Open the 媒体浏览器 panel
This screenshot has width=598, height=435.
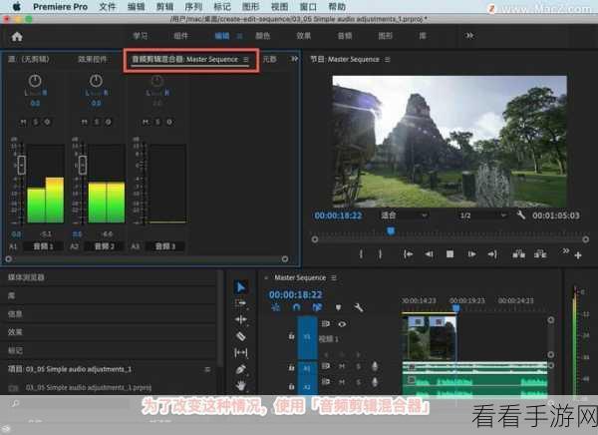(x=26, y=277)
